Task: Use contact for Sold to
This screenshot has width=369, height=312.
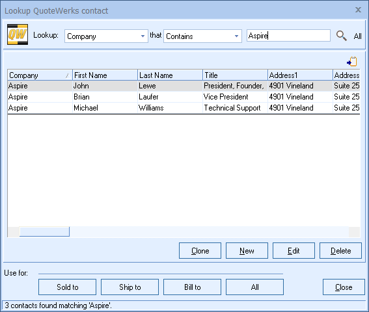Action: 67,287
